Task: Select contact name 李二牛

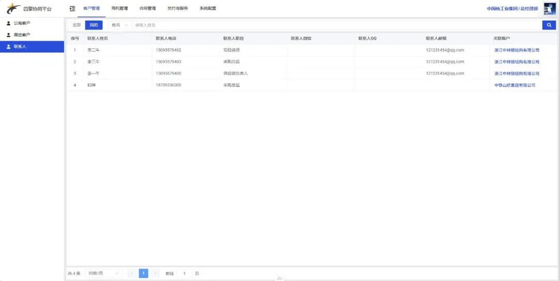Action: [93, 50]
